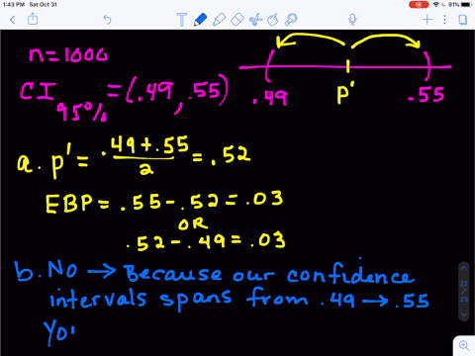
Task: Select the Scissors cut tool
Action: 255,20
